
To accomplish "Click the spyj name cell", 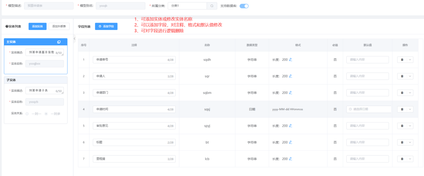I will coord(207,126).
